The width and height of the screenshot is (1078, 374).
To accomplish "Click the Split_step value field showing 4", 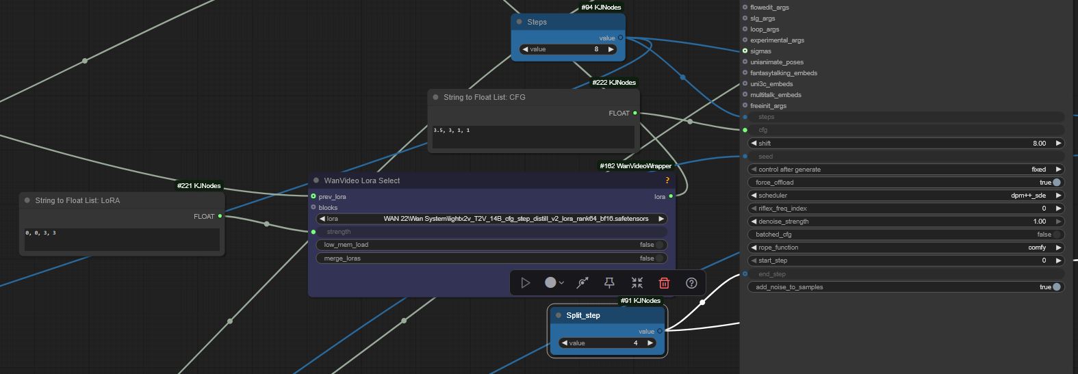I will click(607, 343).
